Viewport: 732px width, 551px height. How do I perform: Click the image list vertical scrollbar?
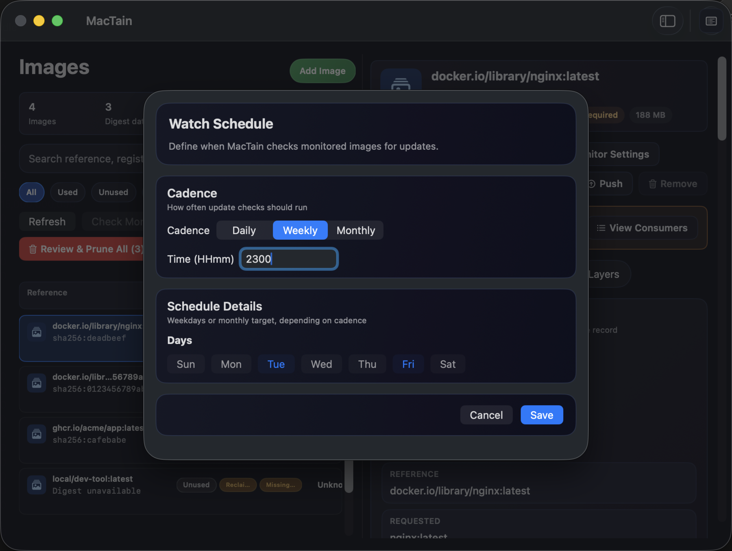click(x=349, y=477)
